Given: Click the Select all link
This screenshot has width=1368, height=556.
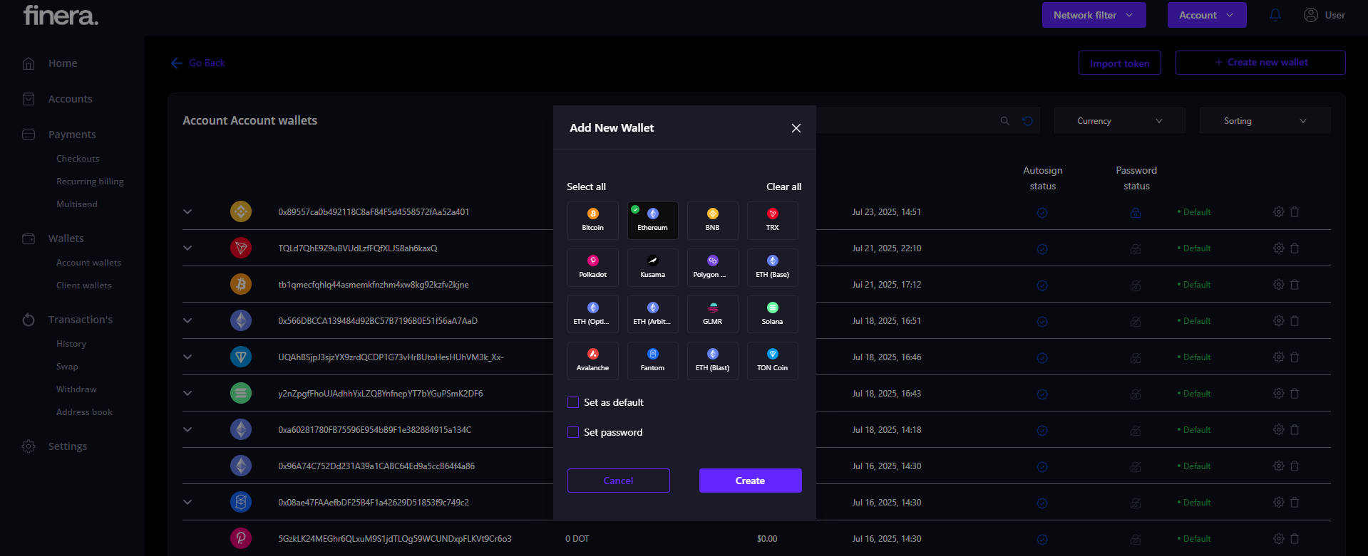Looking at the screenshot, I should click(586, 187).
